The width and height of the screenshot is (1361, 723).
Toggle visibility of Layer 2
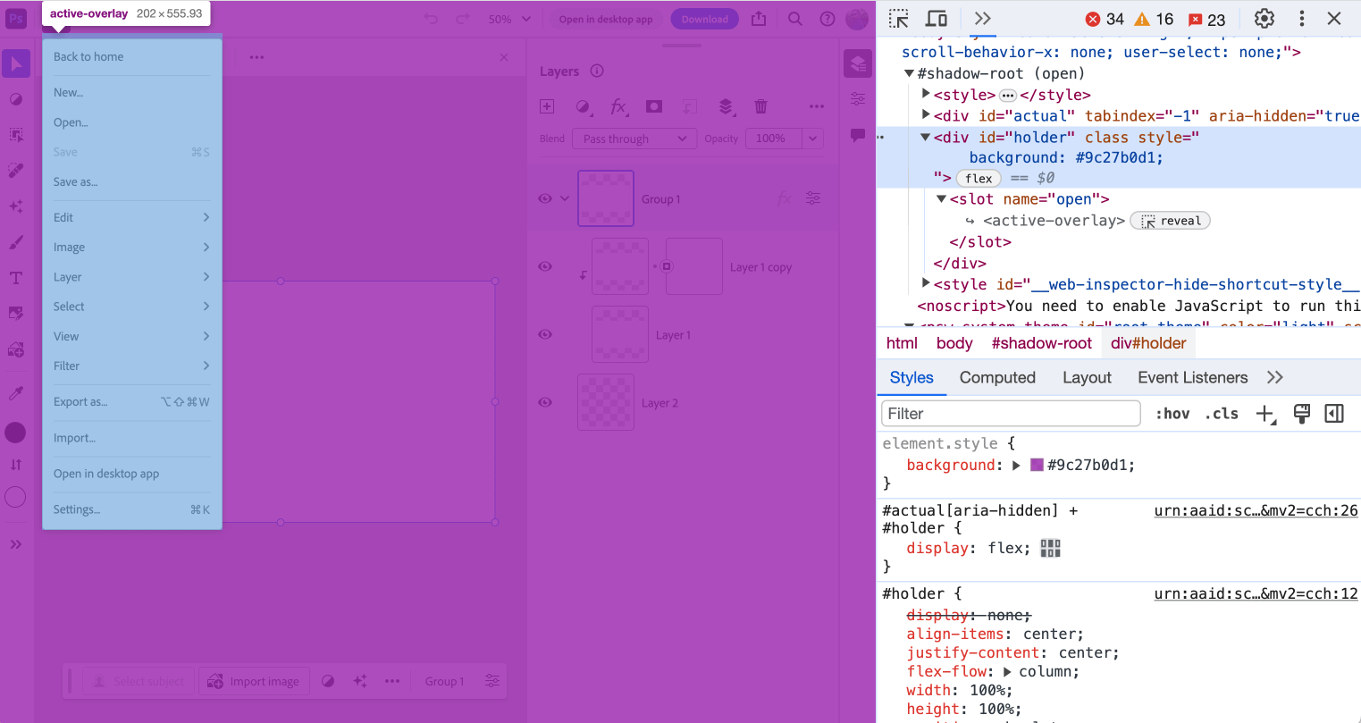(x=545, y=402)
